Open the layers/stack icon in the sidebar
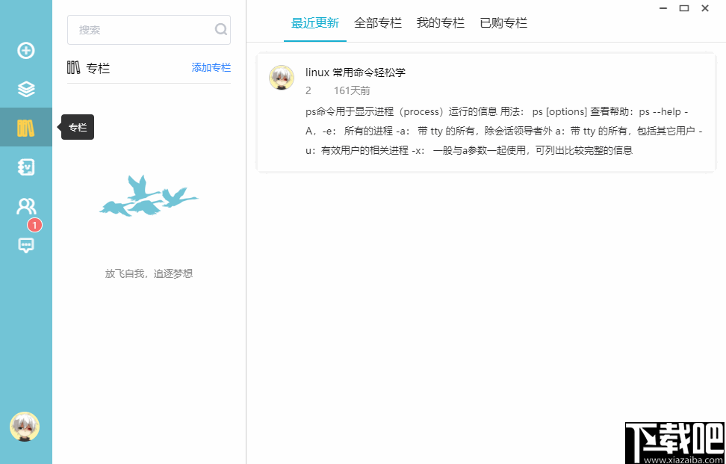This screenshot has height=464, width=726. (x=26, y=89)
